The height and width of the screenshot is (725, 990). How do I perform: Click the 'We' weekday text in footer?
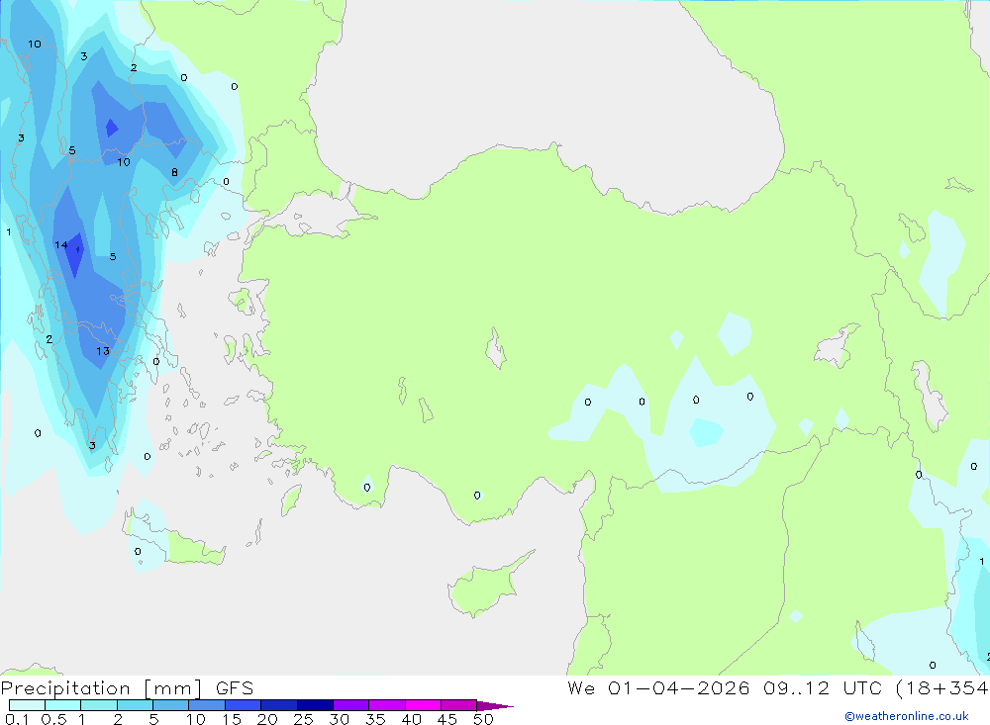(581, 687)
